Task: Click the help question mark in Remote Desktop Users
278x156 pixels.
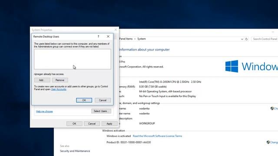Action: pos(98,36)
